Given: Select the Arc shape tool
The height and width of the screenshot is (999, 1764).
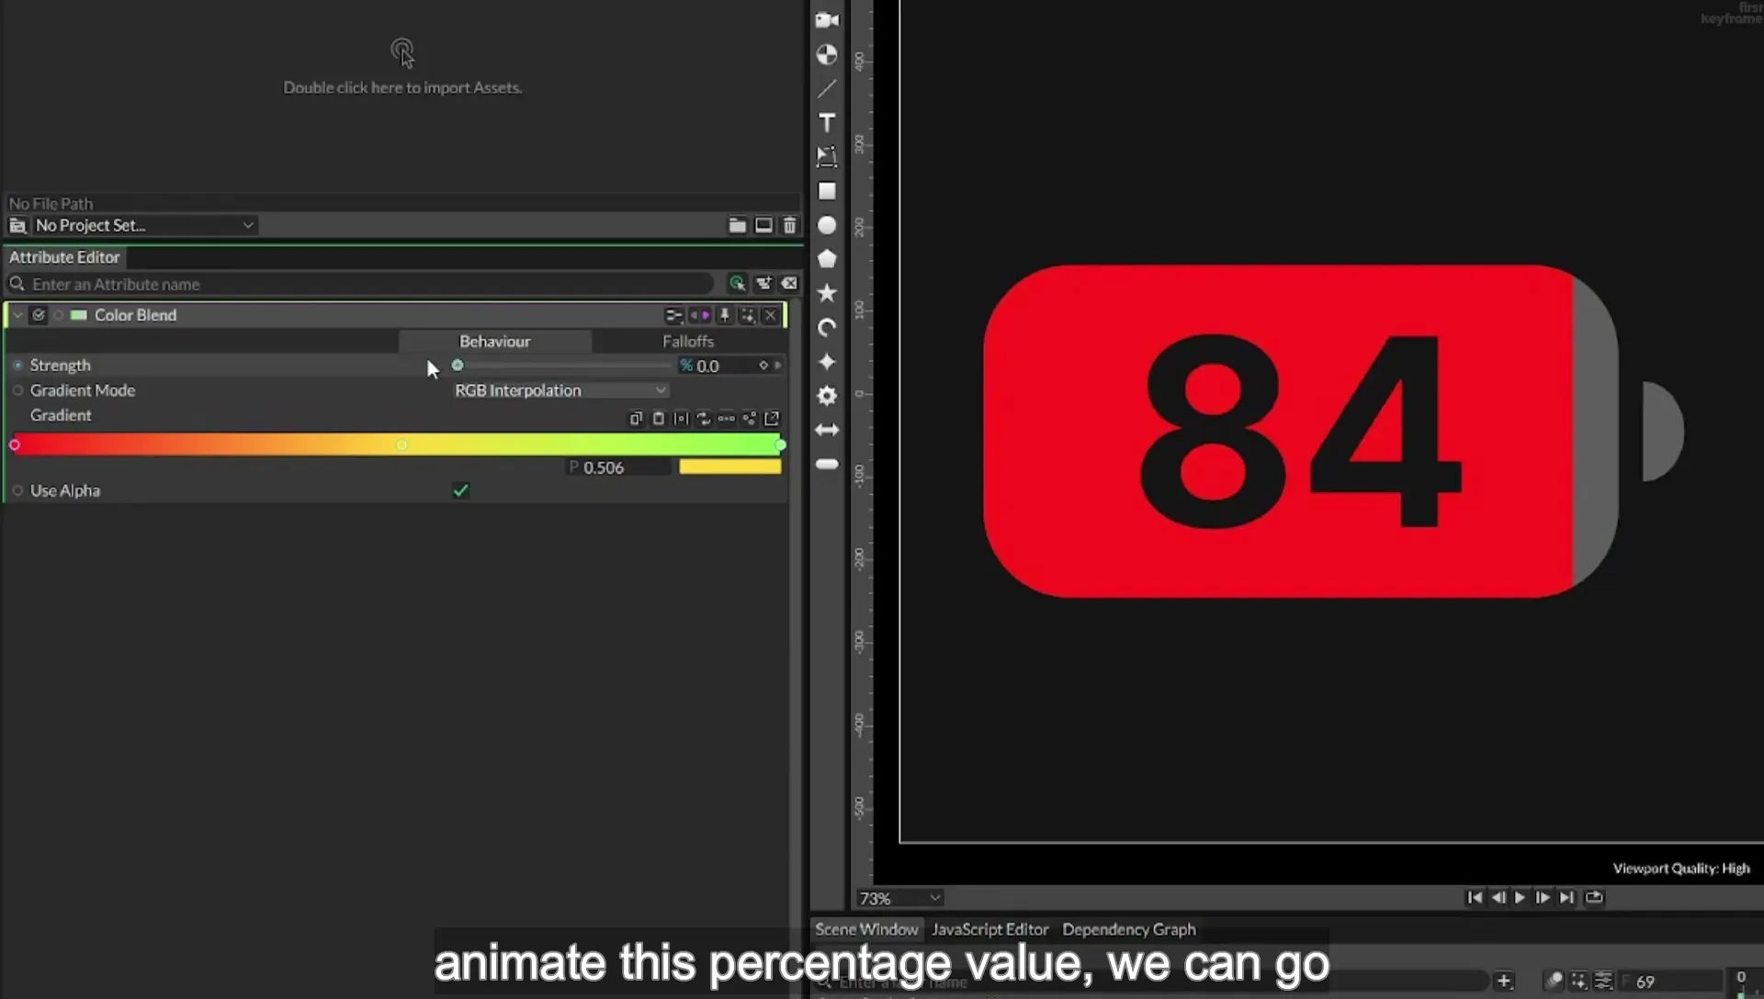Looking at the screenshot, I should (x=827, y=328).
